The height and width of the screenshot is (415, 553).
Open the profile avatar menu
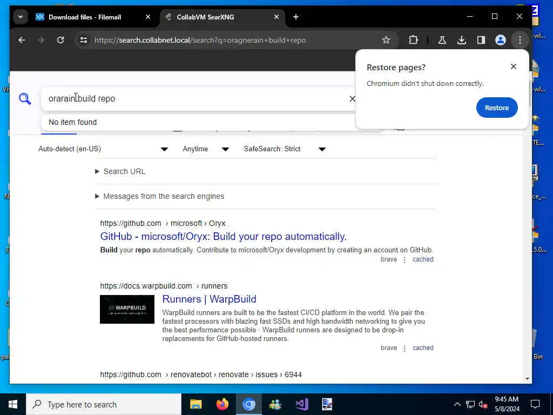(x=501, y=40)
